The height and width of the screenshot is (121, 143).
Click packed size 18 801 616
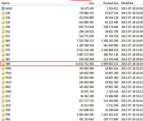coord(112,68)
